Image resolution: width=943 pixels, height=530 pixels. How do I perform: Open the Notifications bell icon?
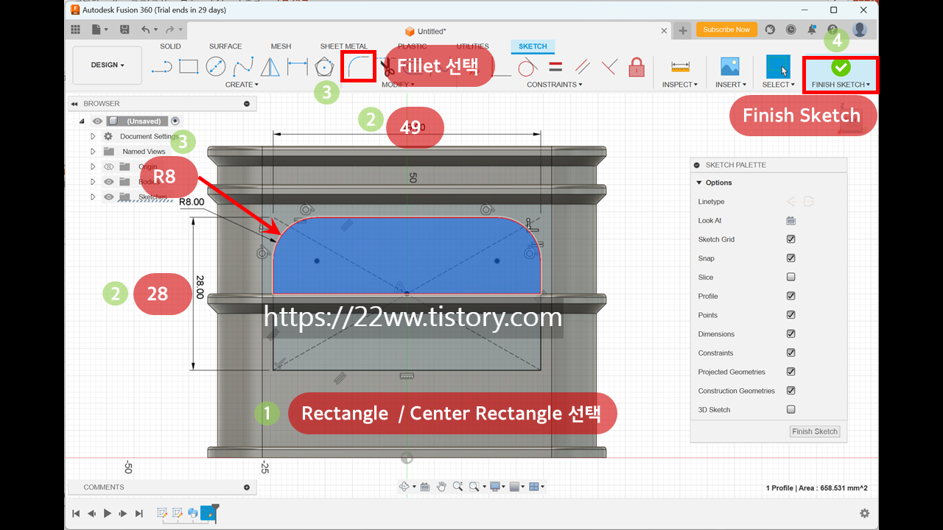click(x=812, y=29)
